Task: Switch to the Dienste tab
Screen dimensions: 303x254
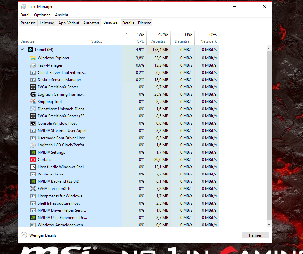Action: click(144, 23)
